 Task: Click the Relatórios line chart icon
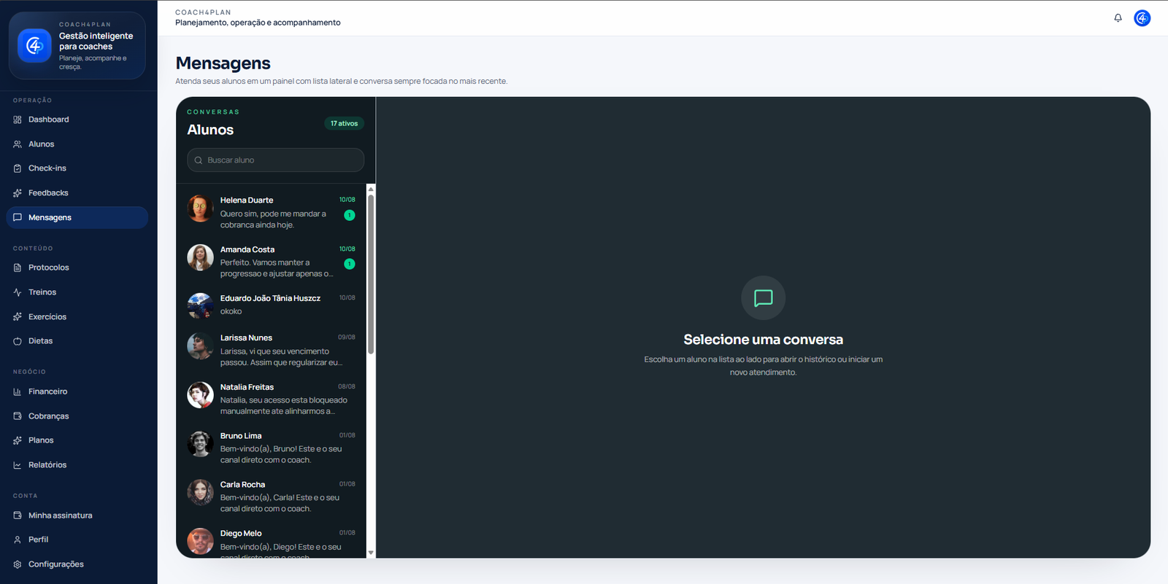(x=18, y=465)
